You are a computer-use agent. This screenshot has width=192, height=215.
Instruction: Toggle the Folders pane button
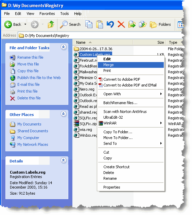(160, 24)
